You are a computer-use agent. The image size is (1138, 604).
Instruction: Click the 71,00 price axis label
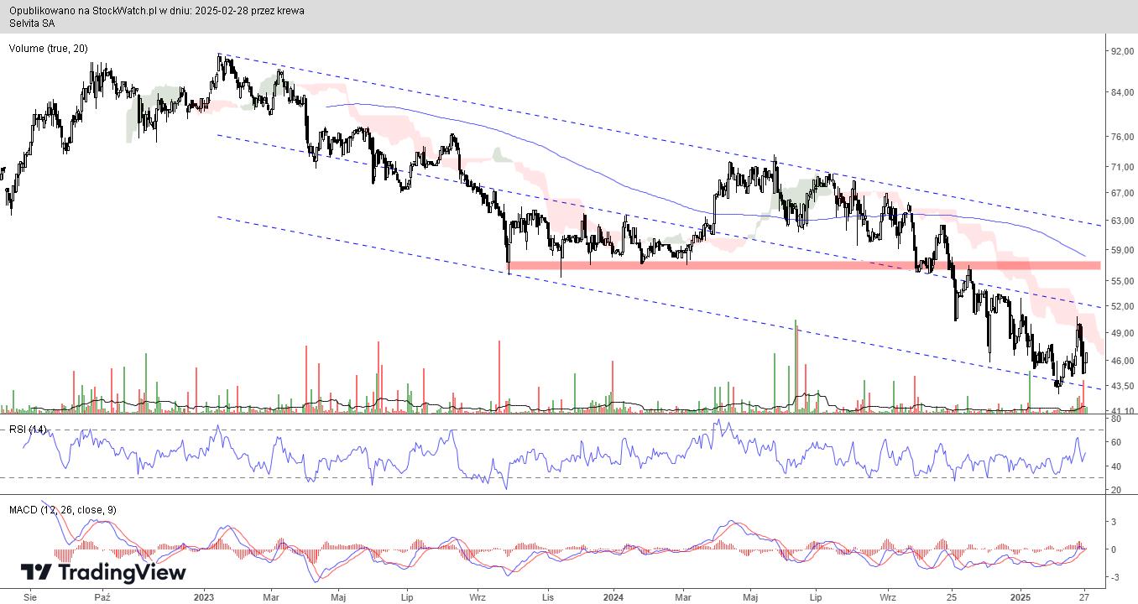1121,168
